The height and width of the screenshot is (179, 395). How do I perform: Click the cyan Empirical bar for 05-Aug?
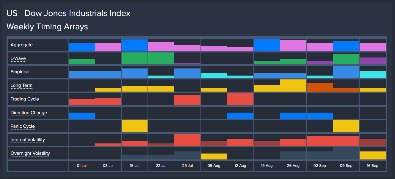coord(214,76)
